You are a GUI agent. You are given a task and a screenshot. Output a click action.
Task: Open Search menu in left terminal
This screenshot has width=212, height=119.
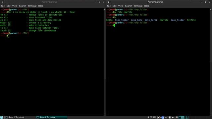click(x=23, y=6)
